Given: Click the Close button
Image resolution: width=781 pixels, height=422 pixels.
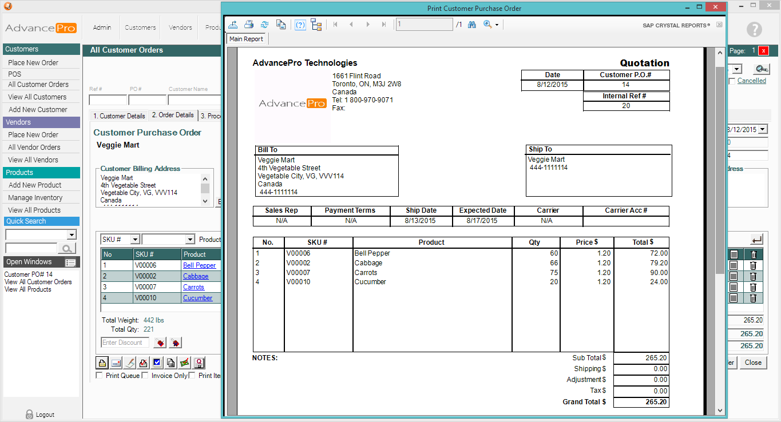Looking at the screenshot, I should pos(753,363).
